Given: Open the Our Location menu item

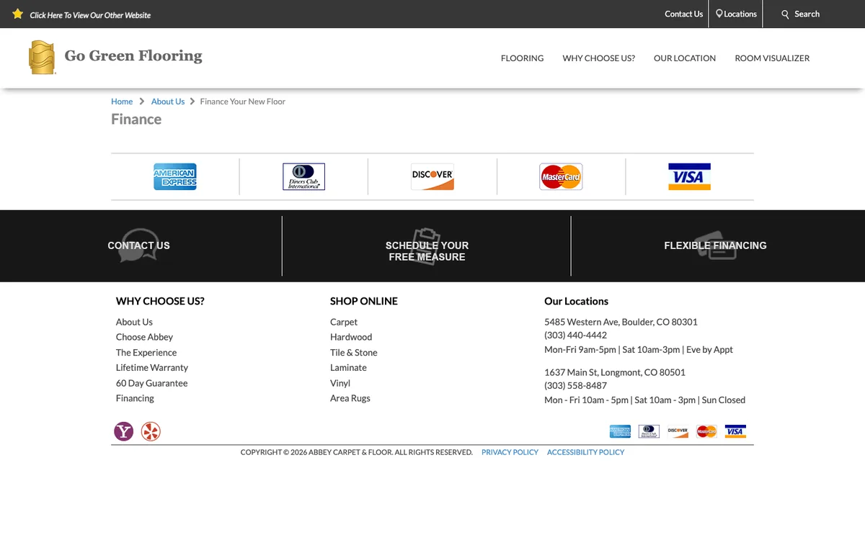Looking at the screenshot, I should [685, 58].
